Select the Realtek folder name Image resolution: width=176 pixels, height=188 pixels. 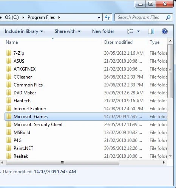click(21, 156)
